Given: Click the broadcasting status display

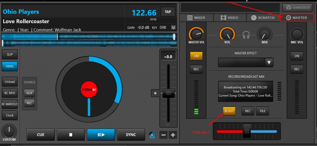Looking at the screenshot, I should point(245,91).
